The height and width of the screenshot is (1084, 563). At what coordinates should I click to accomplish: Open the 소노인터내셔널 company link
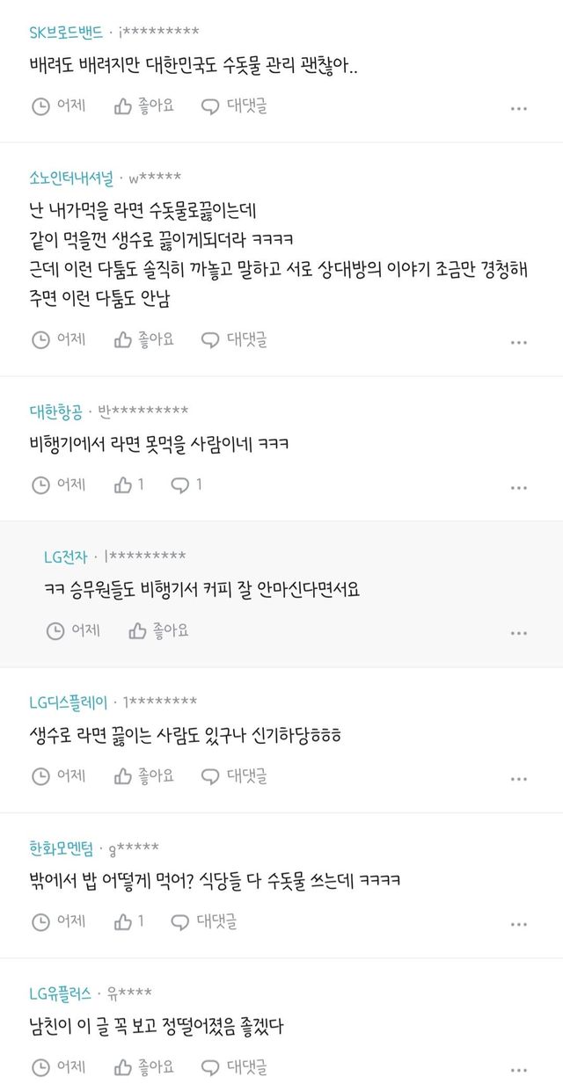[x=71, y=178]
